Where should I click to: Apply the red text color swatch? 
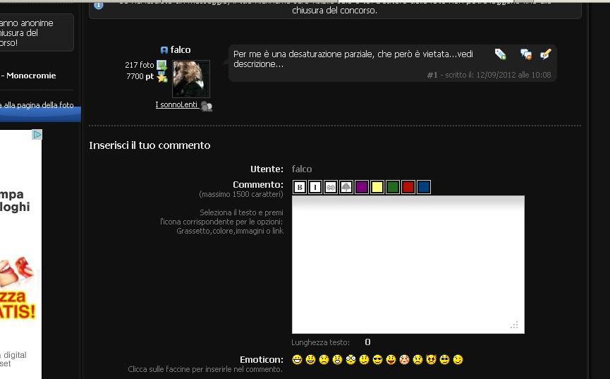tap(408, 187)
